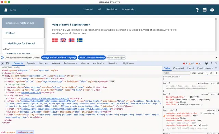Open DevTools three-dot more menu
This screenshot has height=134, width=219.
(x=211, y=63)
